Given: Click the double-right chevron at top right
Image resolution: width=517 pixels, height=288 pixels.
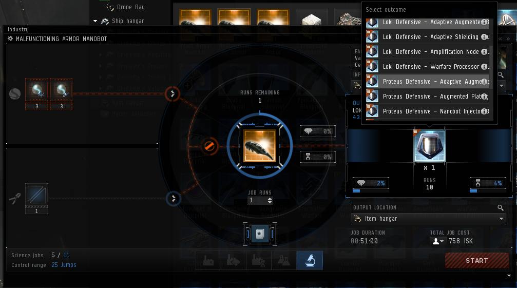Looking at the screenshot, I should click(x=508, y=39).
